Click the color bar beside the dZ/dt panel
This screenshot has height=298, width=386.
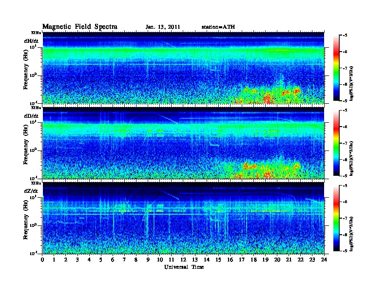(x=336, y=218)
